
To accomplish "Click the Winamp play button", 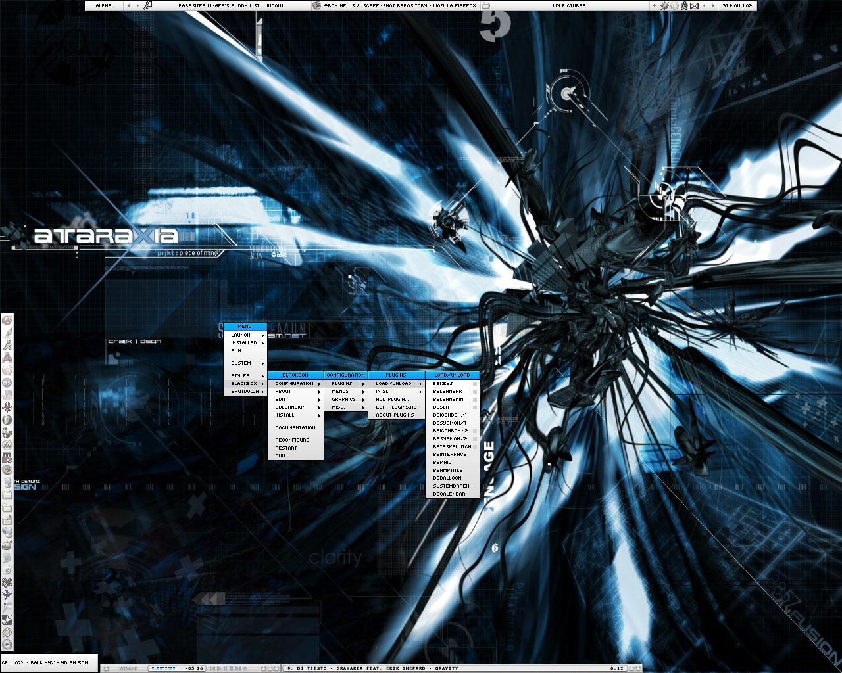I will click(x=219, y=668).
